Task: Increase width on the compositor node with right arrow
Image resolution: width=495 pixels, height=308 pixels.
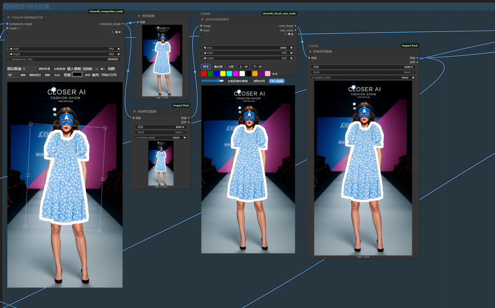Action: tap(119, 49)
